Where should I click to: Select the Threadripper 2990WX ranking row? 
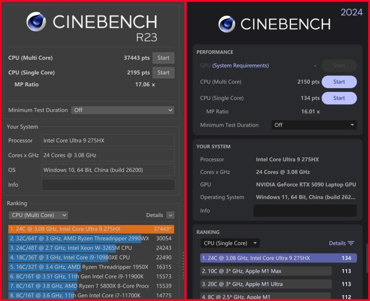(91, 239)
